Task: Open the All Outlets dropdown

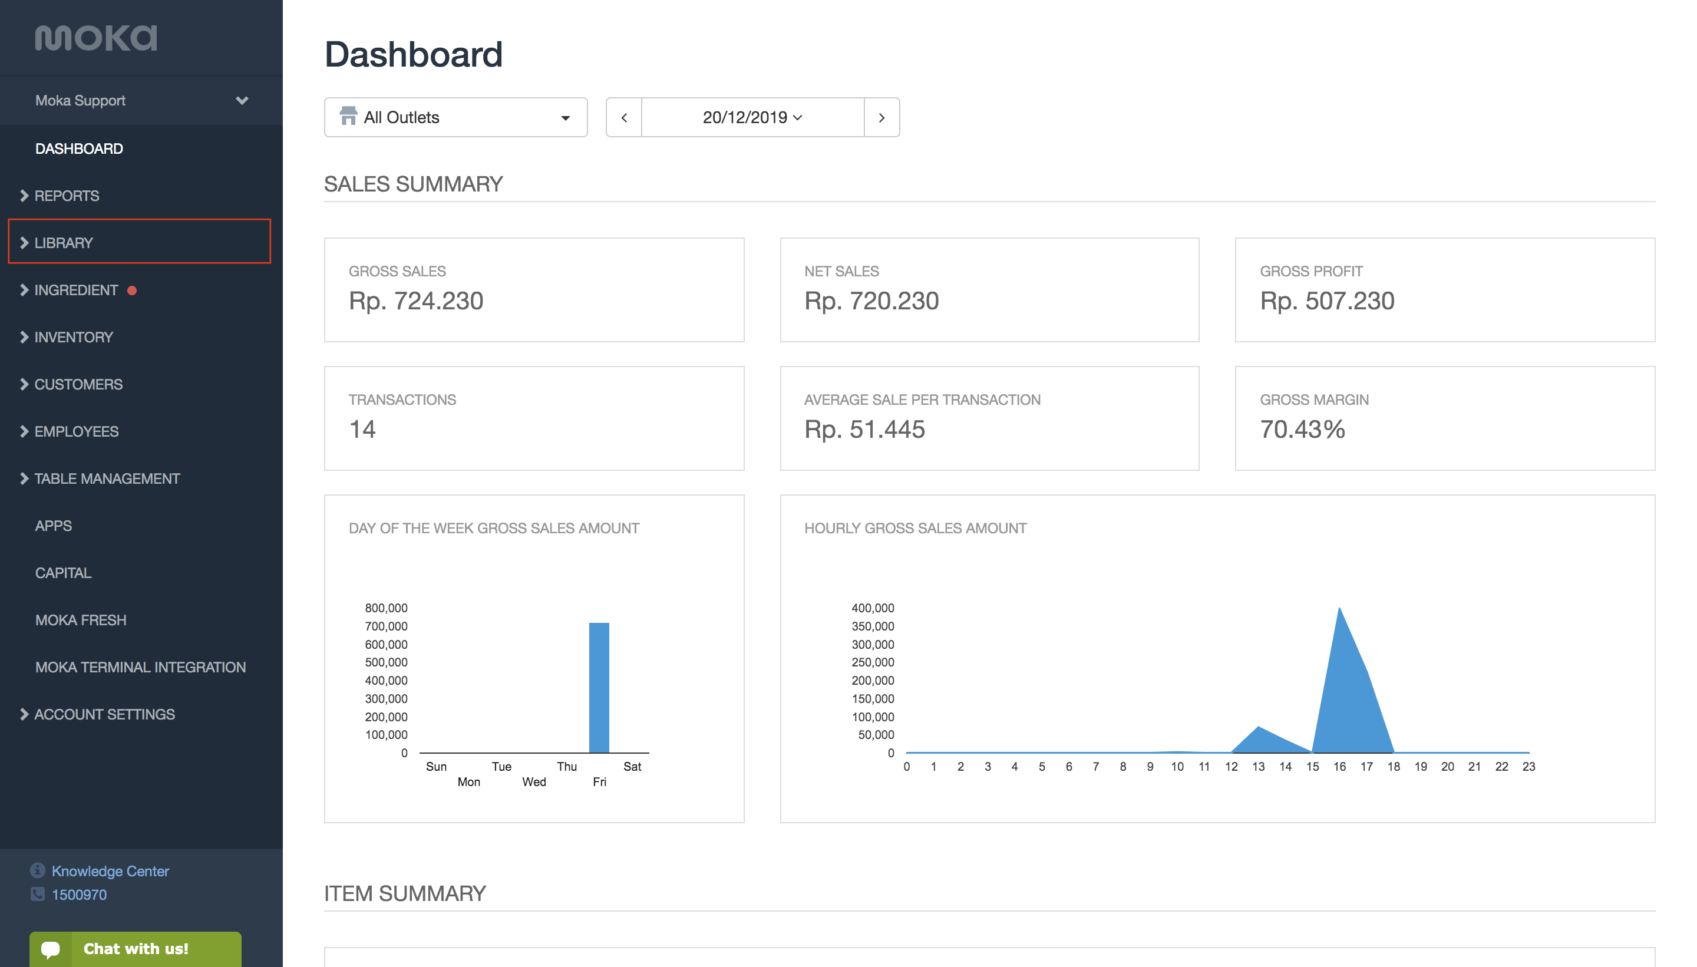Action: pos(455,117)
